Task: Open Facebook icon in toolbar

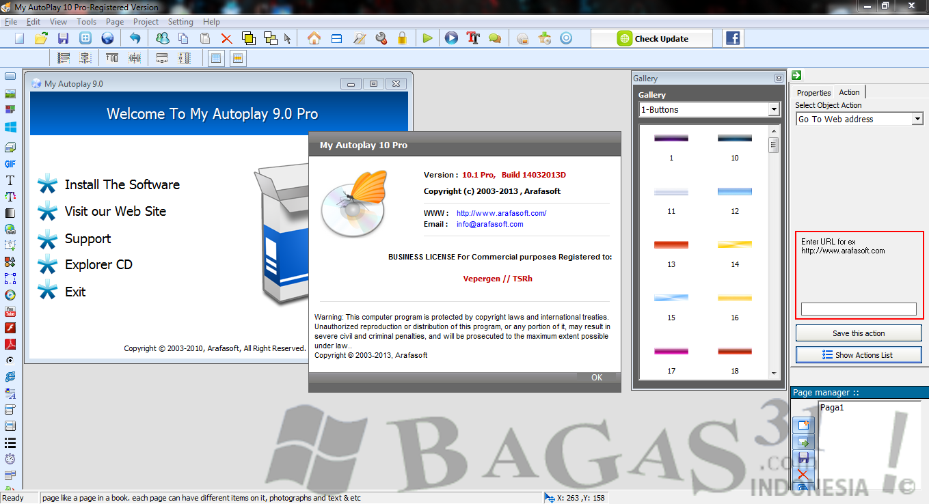Action: [733, 38]
